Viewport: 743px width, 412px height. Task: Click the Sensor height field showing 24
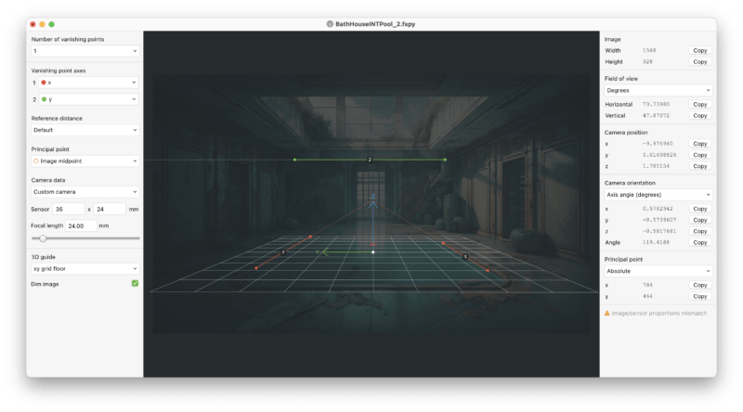(110, 209)
